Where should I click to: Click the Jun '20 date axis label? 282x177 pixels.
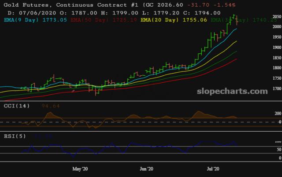coord(146,169)
